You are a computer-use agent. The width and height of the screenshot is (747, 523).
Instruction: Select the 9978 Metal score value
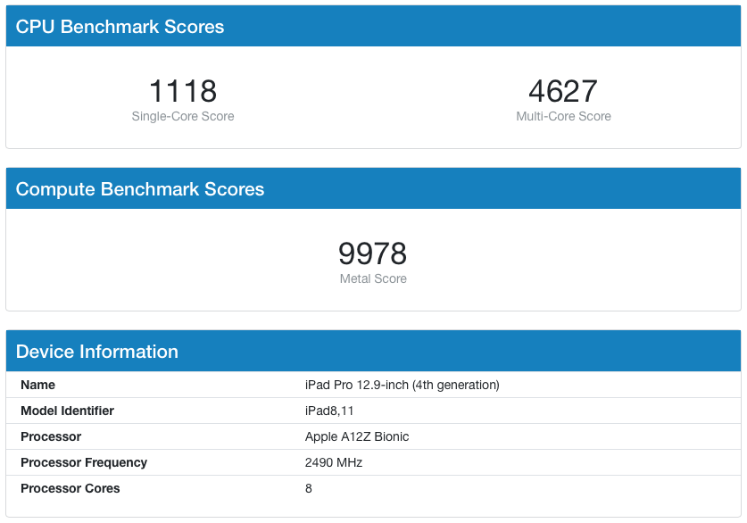[373, 253]
